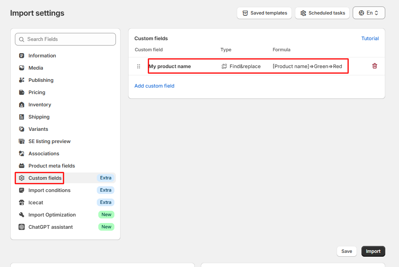Click the Formula column header
Screen dimensions: 399x267
(281, 50)
